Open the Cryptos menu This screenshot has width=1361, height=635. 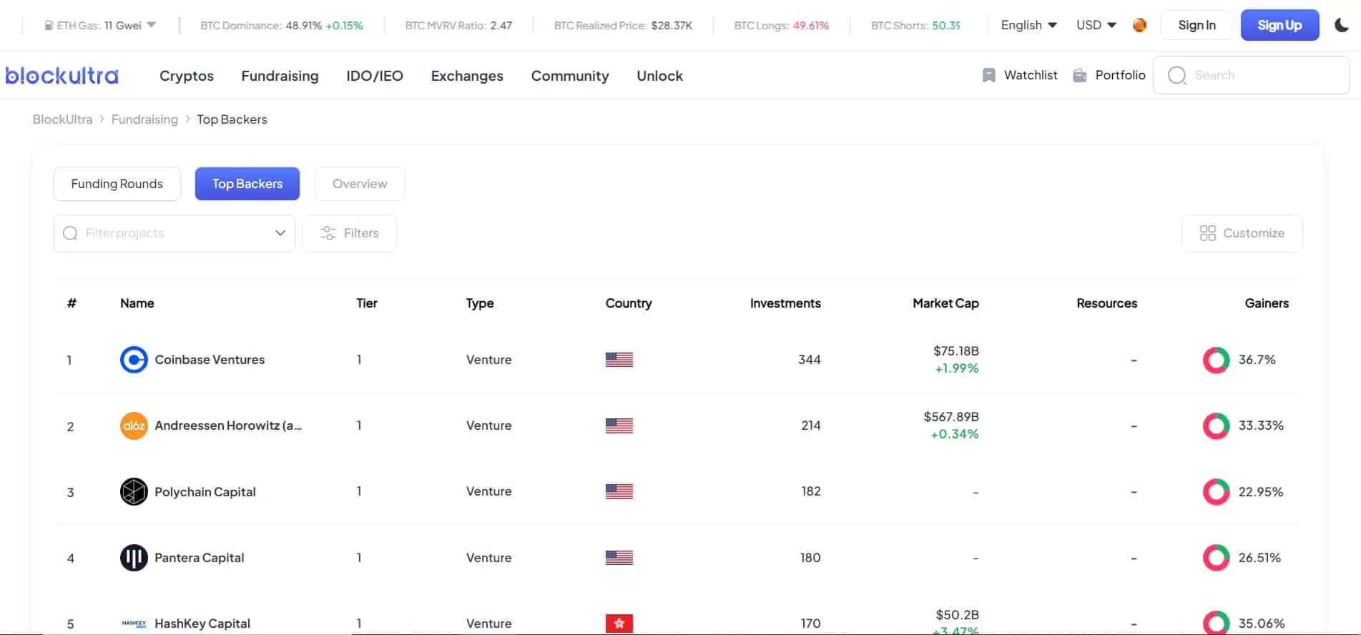coord(187,76)
